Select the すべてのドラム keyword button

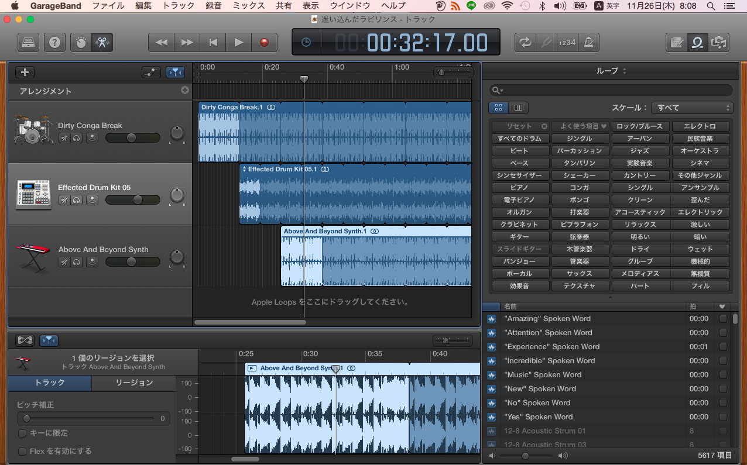(x=519, y=139)
